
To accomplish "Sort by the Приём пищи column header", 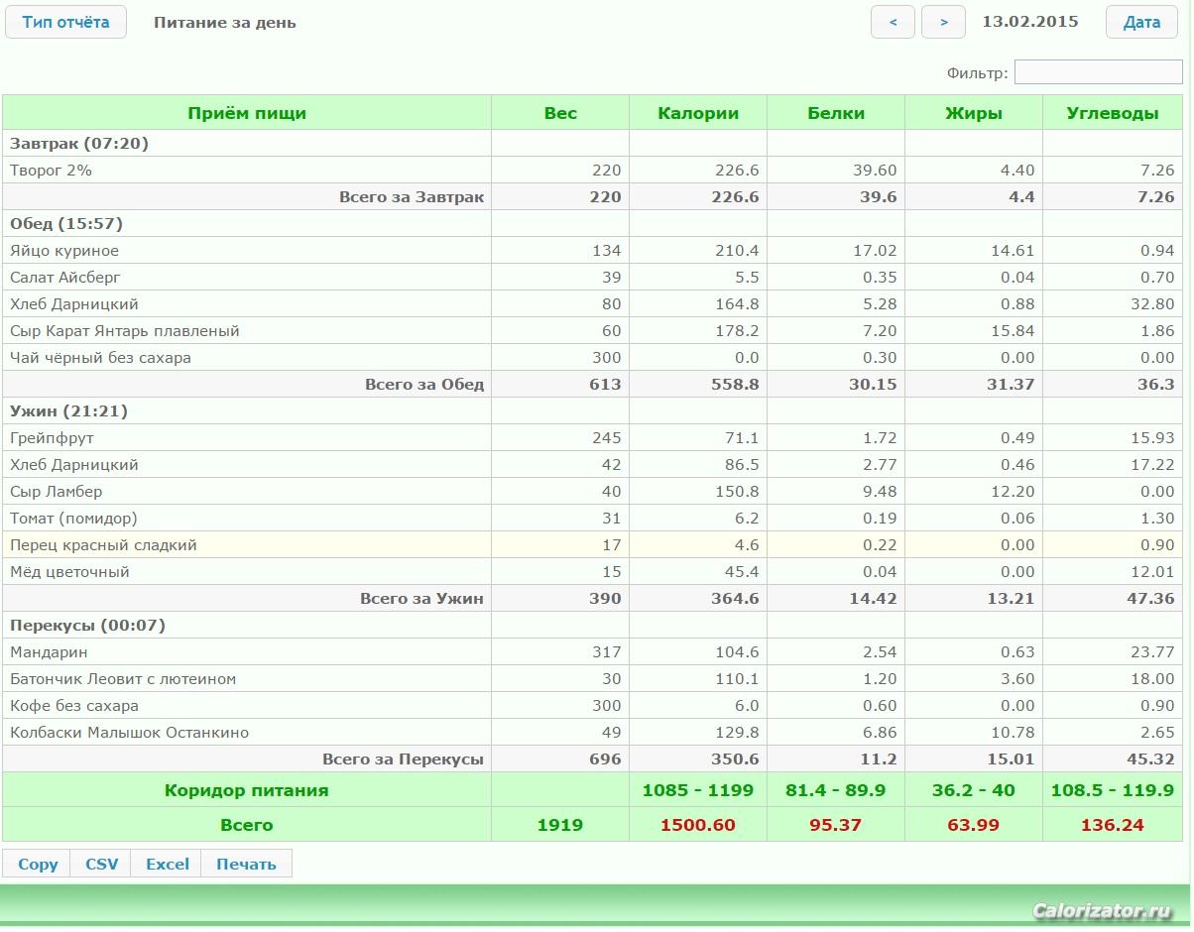I will click(x=247, y=113).
